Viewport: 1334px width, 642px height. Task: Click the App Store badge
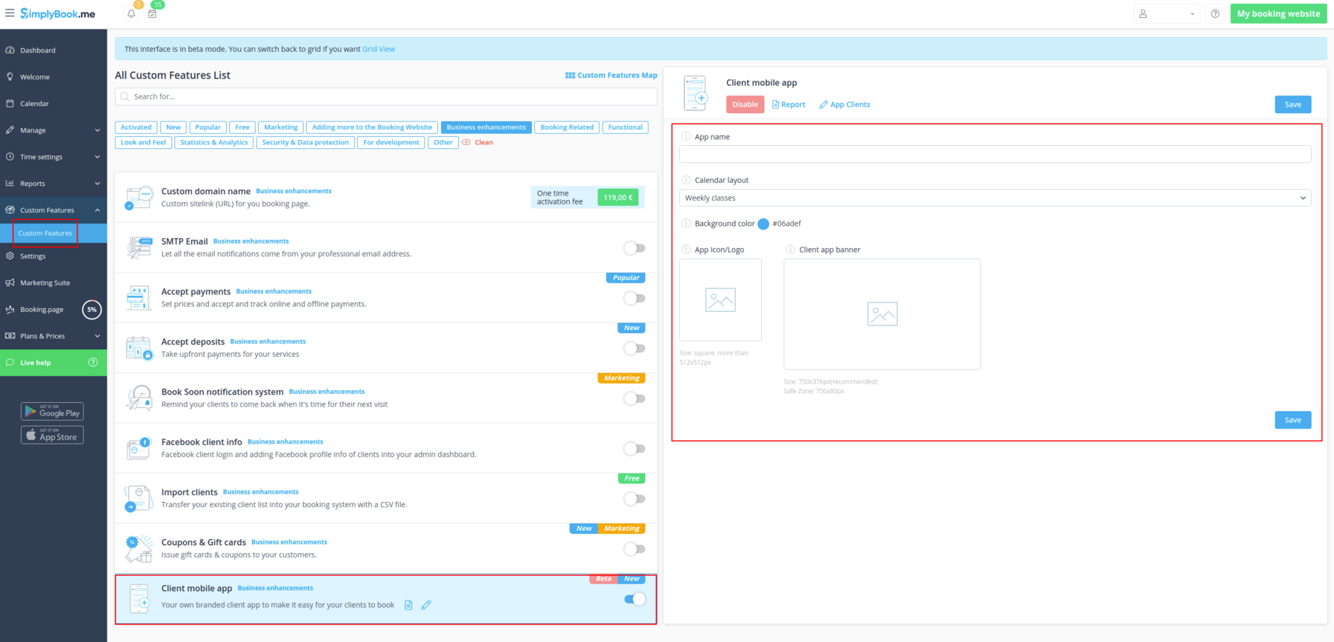[52, 435]
